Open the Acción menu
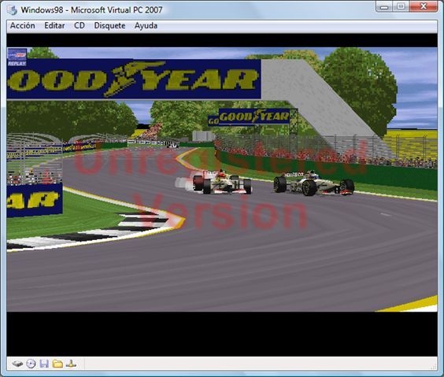 (x=23, y=25)
